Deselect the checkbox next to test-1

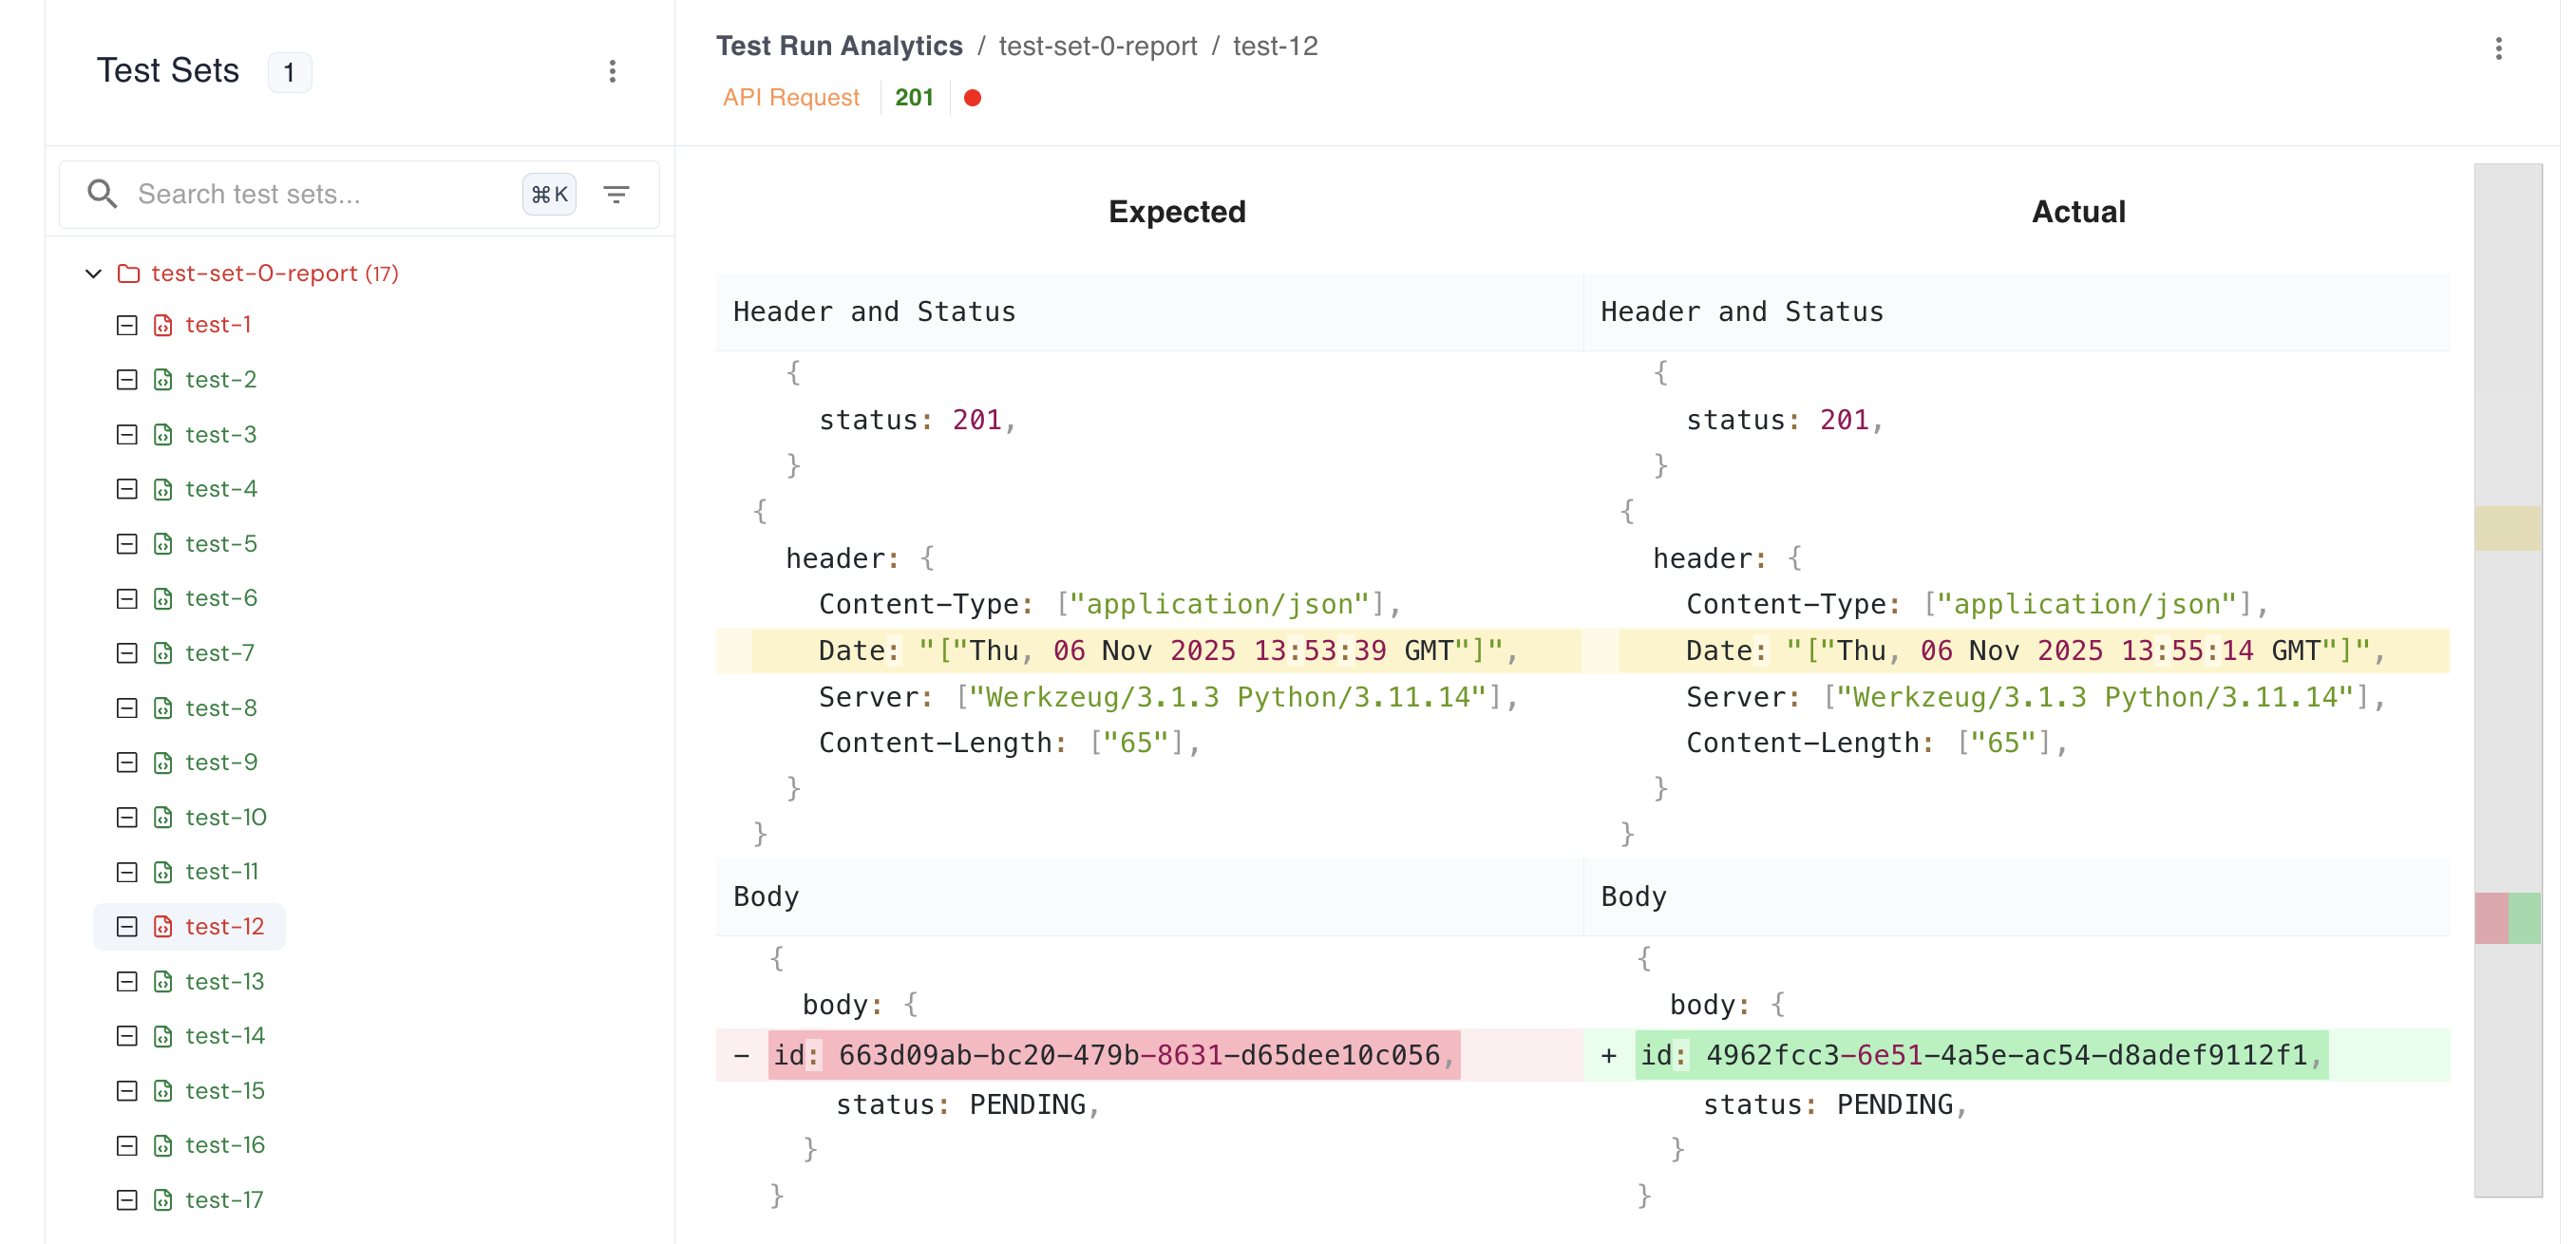click(126, 325)
